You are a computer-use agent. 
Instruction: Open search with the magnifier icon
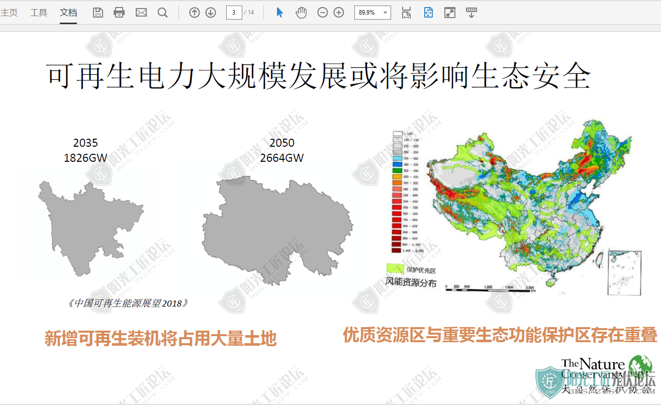tap(162, 13)
